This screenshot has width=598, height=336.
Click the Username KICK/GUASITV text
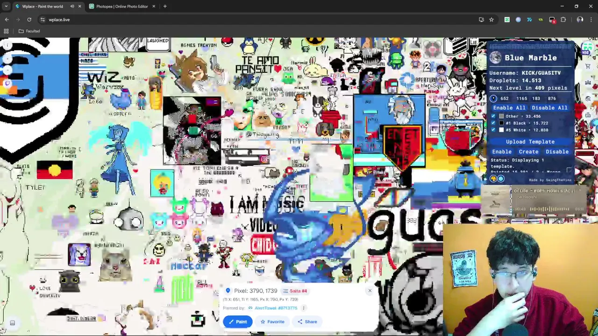(x=525, y=73)
